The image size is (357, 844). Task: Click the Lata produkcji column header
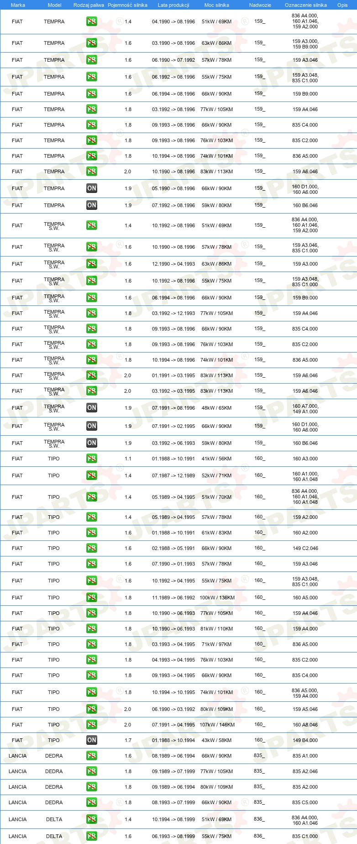(173, 5)
